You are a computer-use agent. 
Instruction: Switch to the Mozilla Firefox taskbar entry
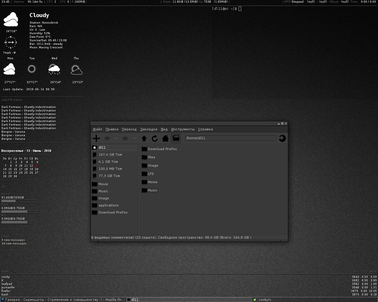click(x=63, y=300)
